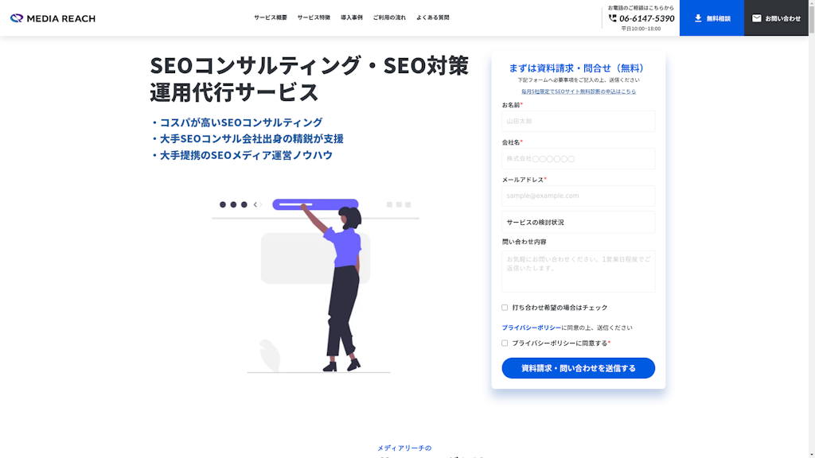Image resolution: width=815 pixels, height=458 pixels.
Task: Open the プライバシーポリシー link
Action: (531, 328)
